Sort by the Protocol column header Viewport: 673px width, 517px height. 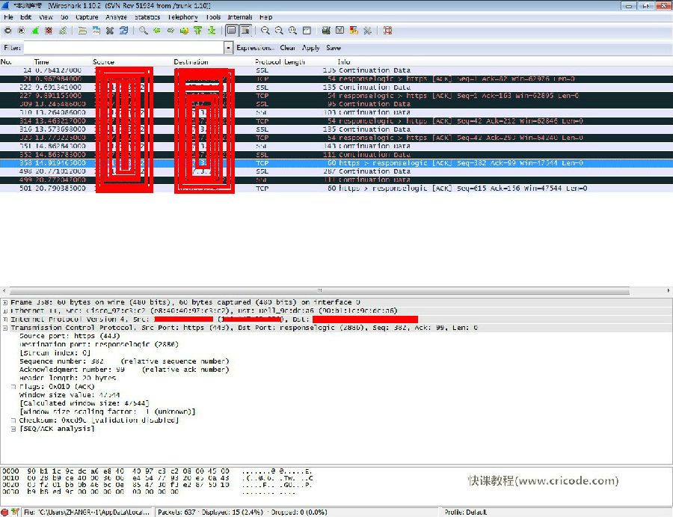(268, 62)
